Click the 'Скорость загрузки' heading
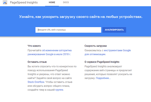The height and width of the screenshot is (102, 151). click(96, 46)
